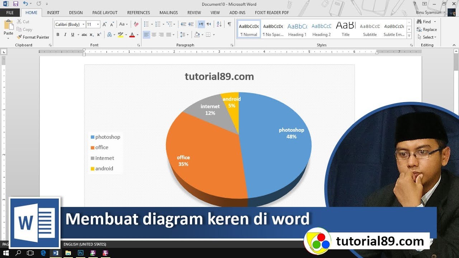This screenshot has width=459, height=258.
Task: Click the chart title tutorial89.com
Action: (219, 77)
